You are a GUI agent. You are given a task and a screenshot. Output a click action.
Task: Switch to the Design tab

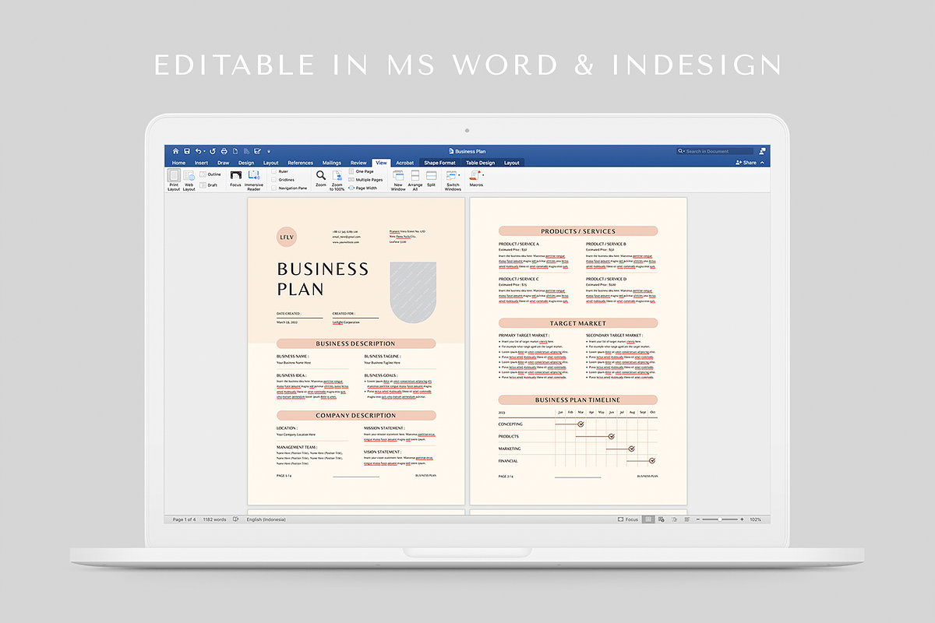pos(246,163)
